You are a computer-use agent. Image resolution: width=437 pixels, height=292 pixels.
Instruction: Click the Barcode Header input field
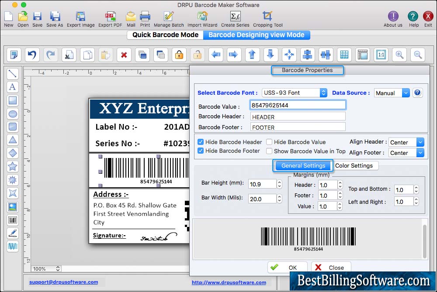[x=298, y=117]
